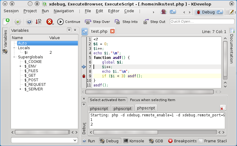Select the Auto row in Variables tree
The image size is (237, 146).
click(47, 43)
